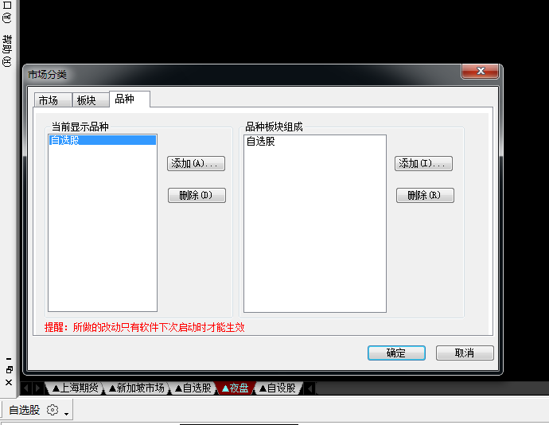Close the side panel with X icon
Viewport: 549px width, 425px height.
coord(9,382)
